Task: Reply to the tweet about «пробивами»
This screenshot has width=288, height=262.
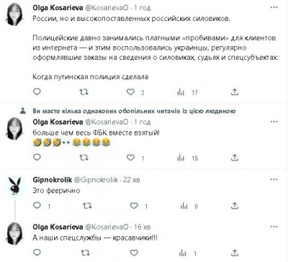Action: click(x=37, y=92)
